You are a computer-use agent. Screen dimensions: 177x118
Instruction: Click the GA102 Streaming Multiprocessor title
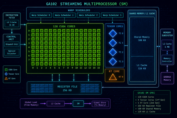(87, 4)
